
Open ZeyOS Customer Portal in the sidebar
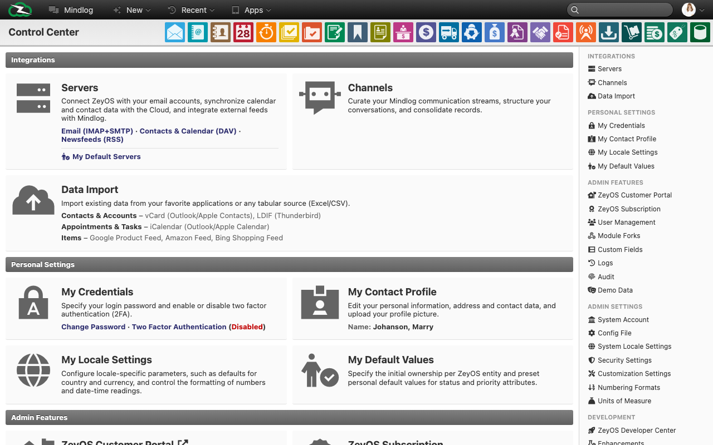tap(630, 195)
